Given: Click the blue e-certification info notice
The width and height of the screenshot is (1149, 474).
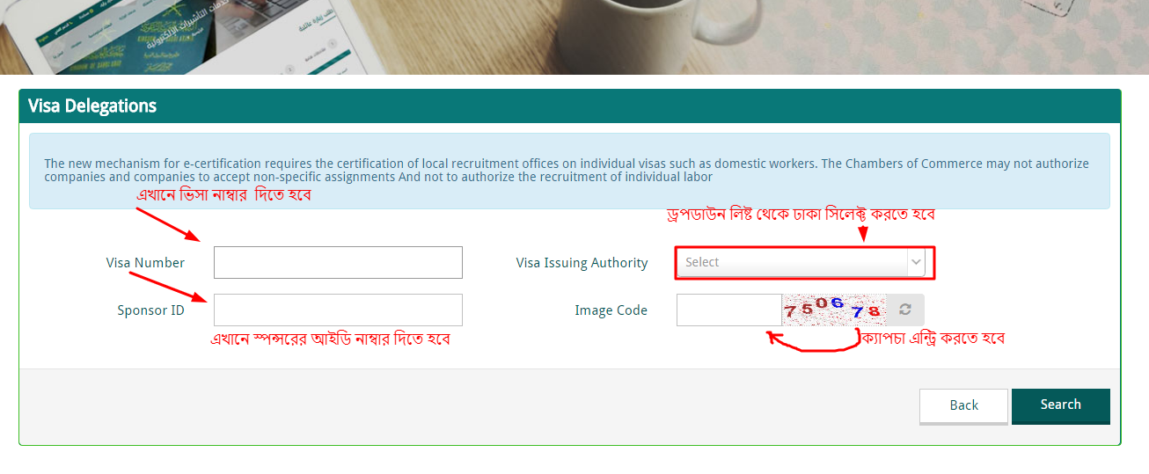Looking at the screenshot, I should (x=569, y=171).
